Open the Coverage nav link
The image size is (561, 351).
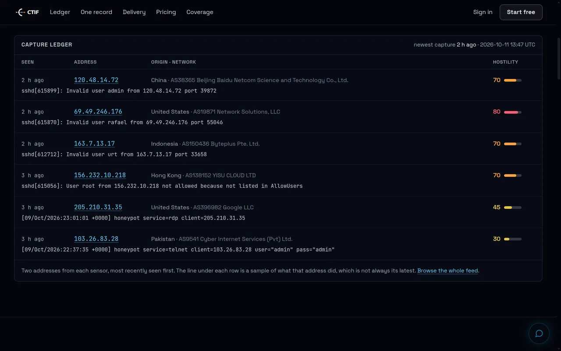200,12
